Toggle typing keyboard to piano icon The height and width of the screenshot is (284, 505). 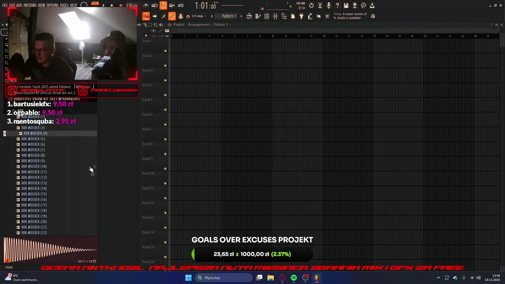coord(146,16)
